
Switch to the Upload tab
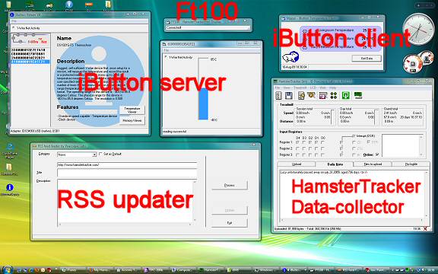click(x=296, y=164)
